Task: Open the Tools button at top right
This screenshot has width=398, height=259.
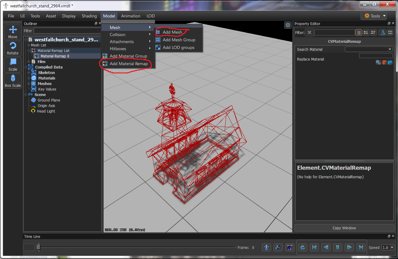Action: pos(373,16)
